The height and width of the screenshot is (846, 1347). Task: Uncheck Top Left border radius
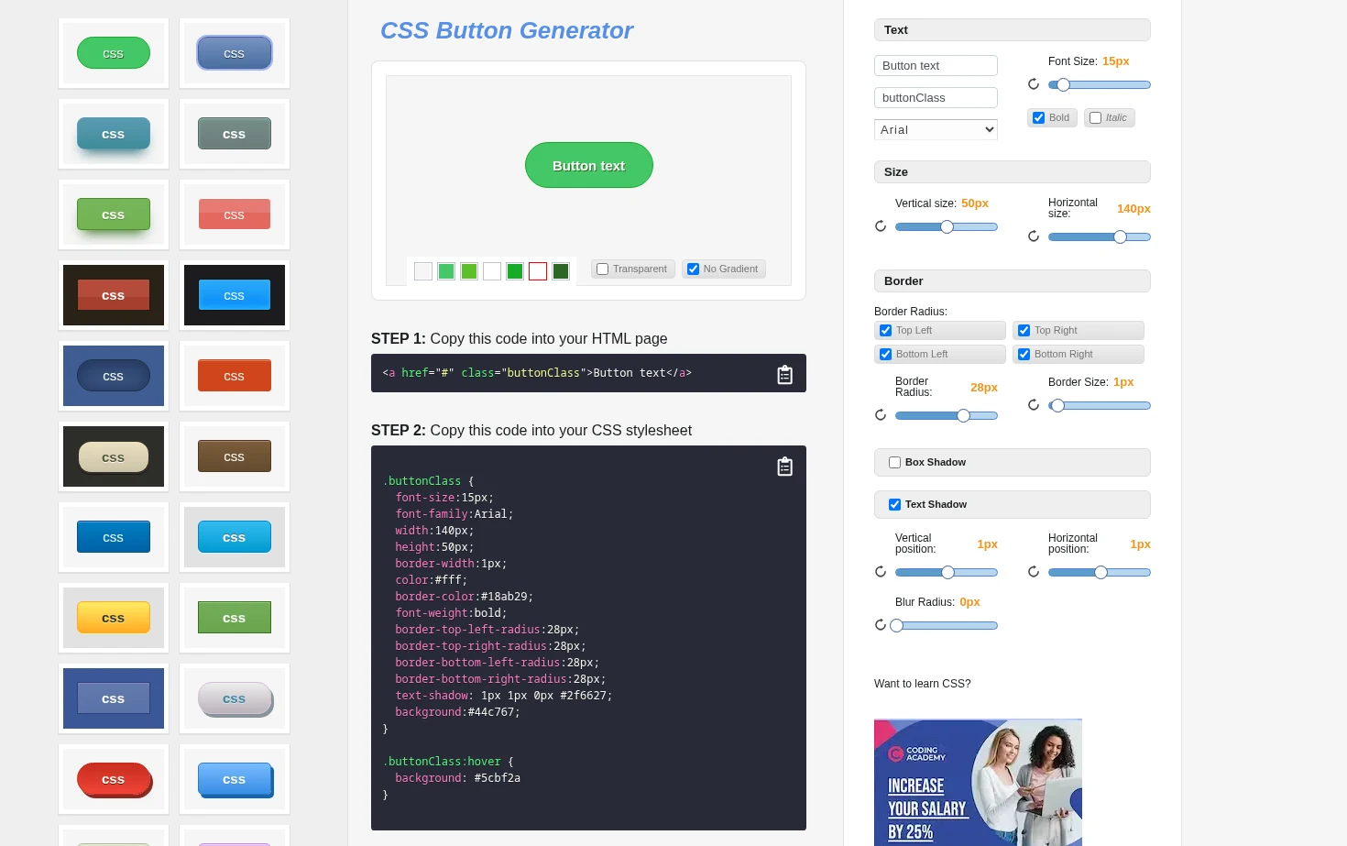point(885,331)
